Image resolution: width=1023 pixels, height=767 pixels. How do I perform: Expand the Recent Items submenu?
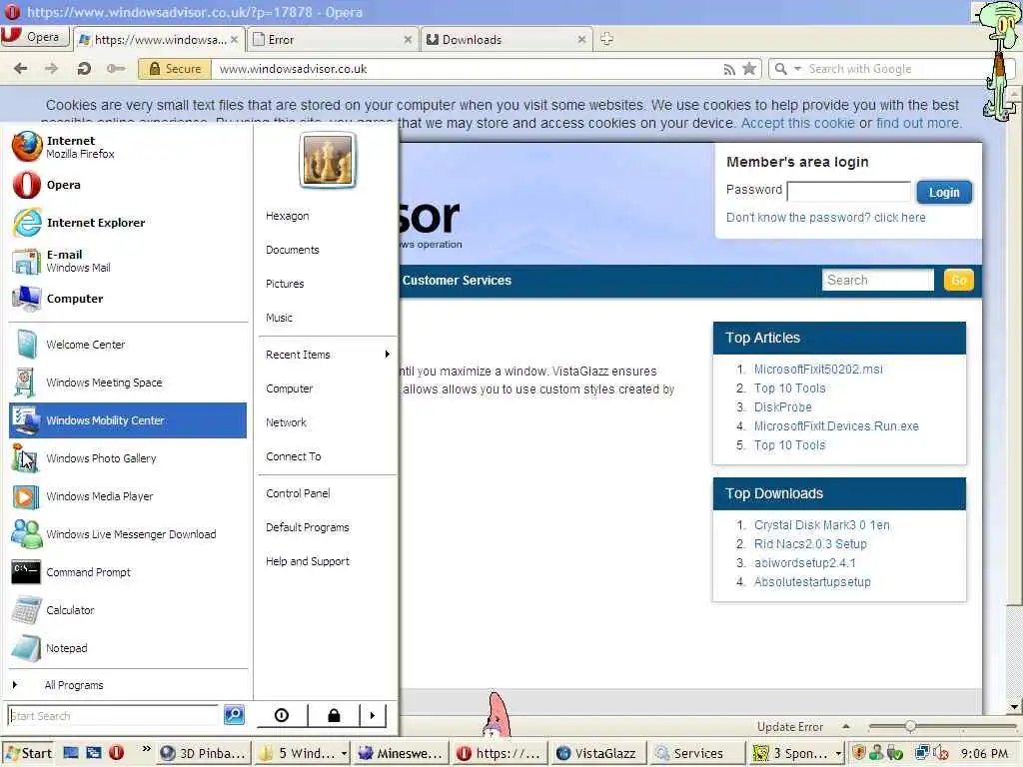pos(327,355)
